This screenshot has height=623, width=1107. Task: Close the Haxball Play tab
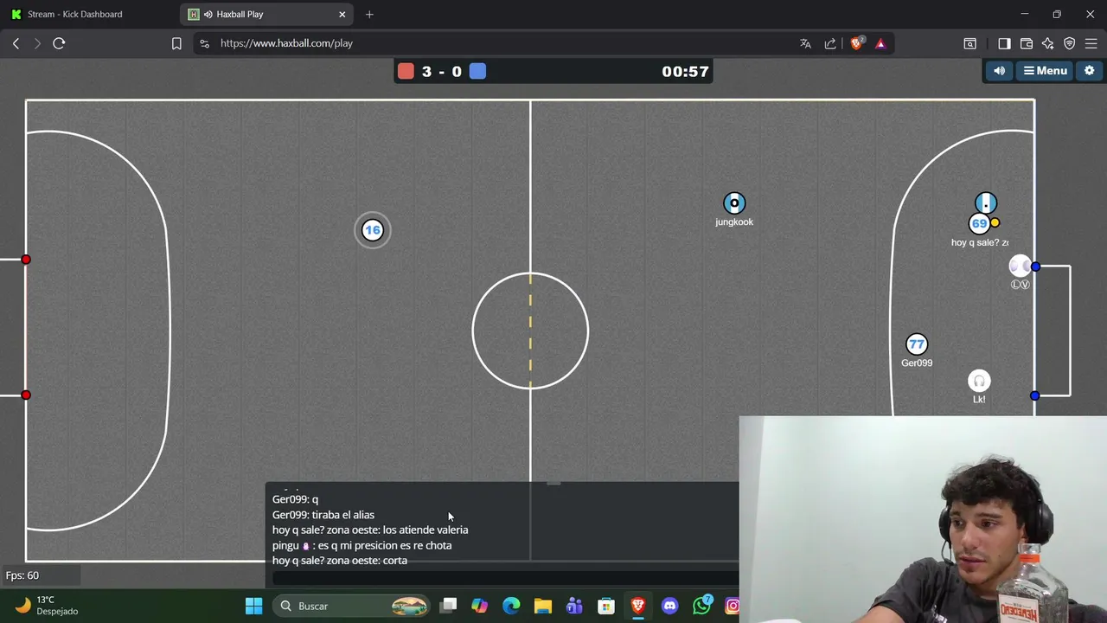point(342,14)
